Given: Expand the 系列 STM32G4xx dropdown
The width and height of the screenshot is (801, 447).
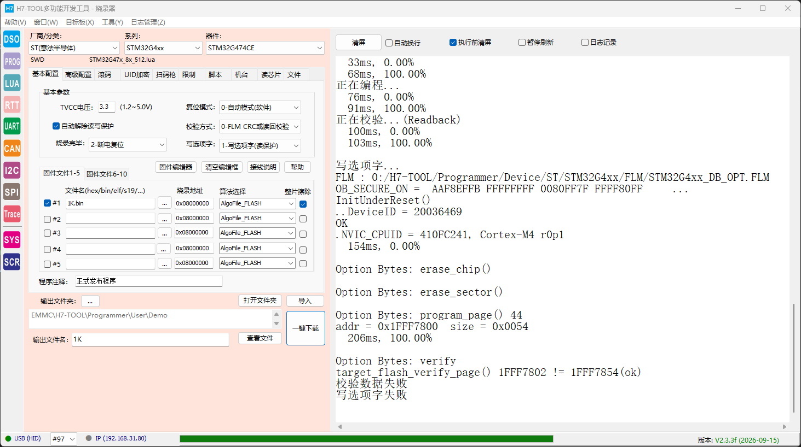Looking at the screenshot, I should coord(164,48).
